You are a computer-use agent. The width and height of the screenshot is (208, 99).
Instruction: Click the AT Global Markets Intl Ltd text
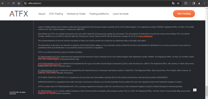click(48, 70)
